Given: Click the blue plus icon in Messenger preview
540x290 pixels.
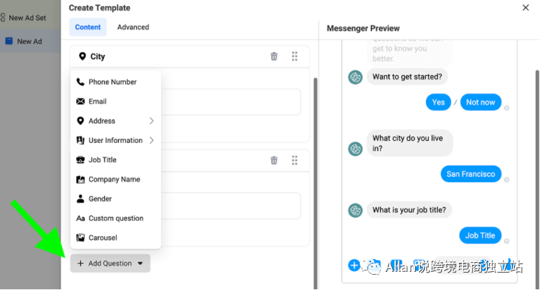Looking at the screenshot, I should pos(354,265).
